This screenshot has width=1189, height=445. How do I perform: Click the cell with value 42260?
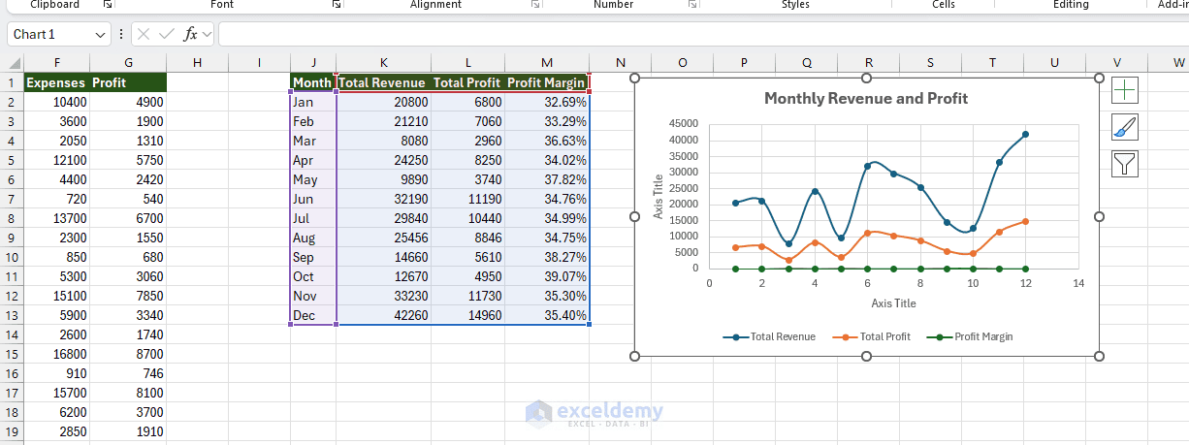pyautogui.click(x=384, y=315)
